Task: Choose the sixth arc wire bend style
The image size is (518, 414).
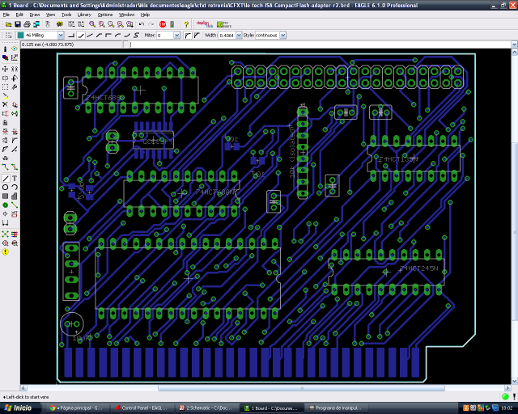Action: [x=117, y=36]
